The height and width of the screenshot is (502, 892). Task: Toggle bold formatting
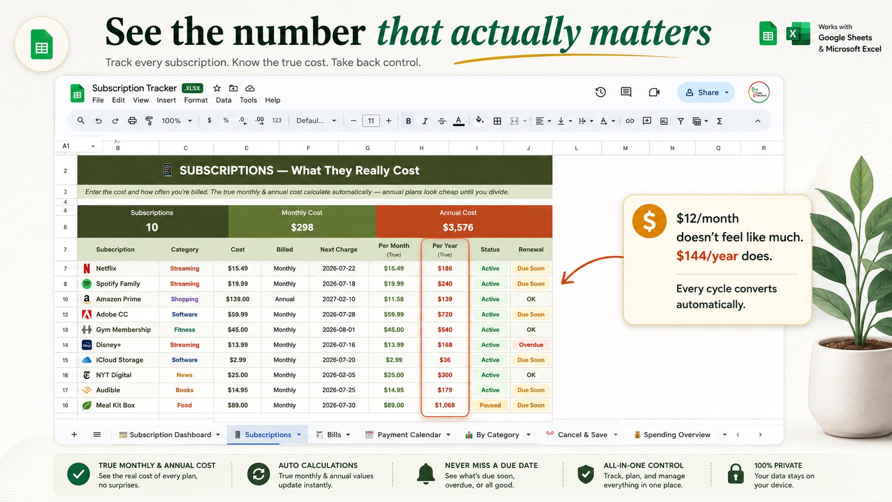[408, 121]
